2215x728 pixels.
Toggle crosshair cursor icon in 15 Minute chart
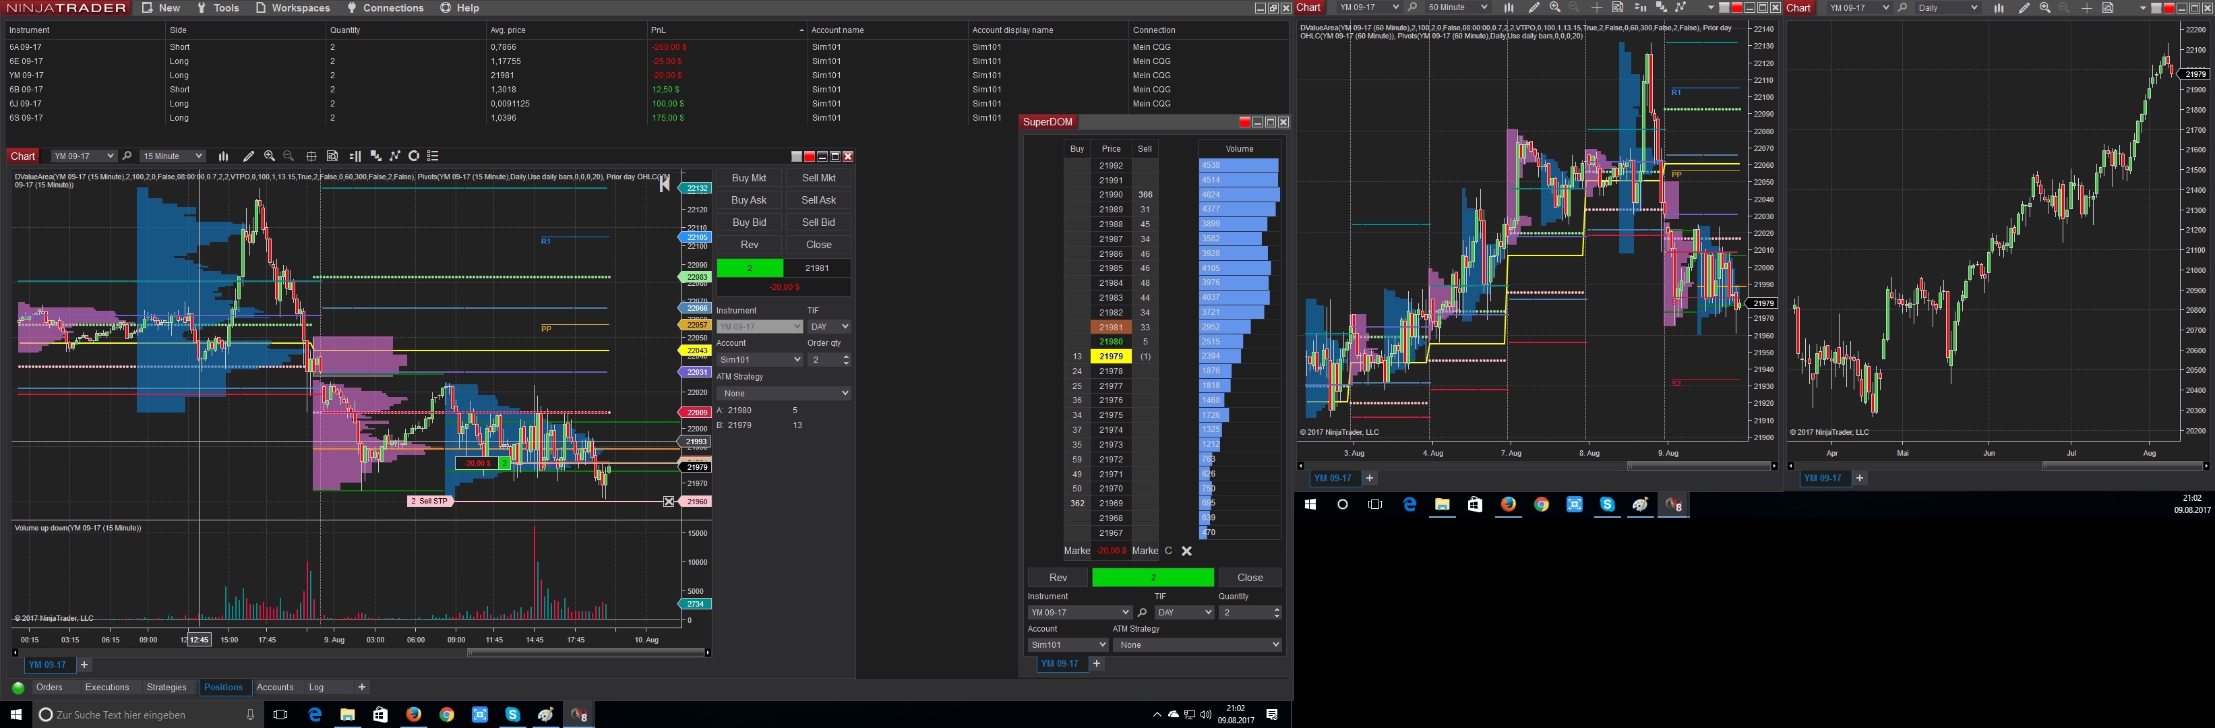point(311,156)
